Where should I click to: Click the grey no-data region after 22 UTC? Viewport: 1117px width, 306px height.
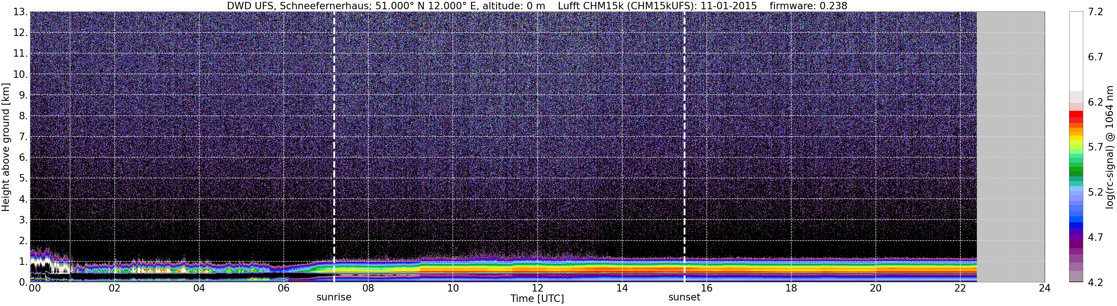pyautogui.click(x=1011, y=147)
